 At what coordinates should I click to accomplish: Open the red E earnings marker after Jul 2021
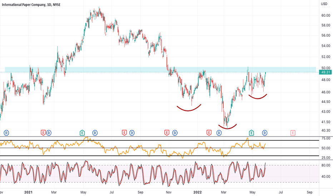tap(124, 133)
